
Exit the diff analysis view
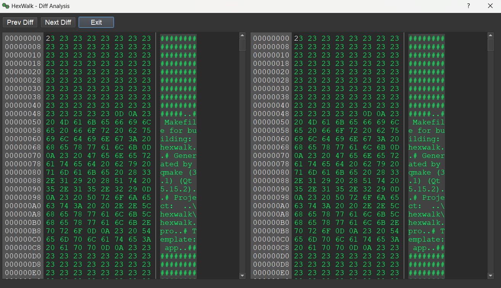point(96,22)
